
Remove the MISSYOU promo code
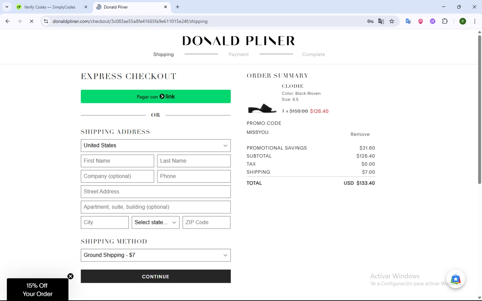click(360, 134)
